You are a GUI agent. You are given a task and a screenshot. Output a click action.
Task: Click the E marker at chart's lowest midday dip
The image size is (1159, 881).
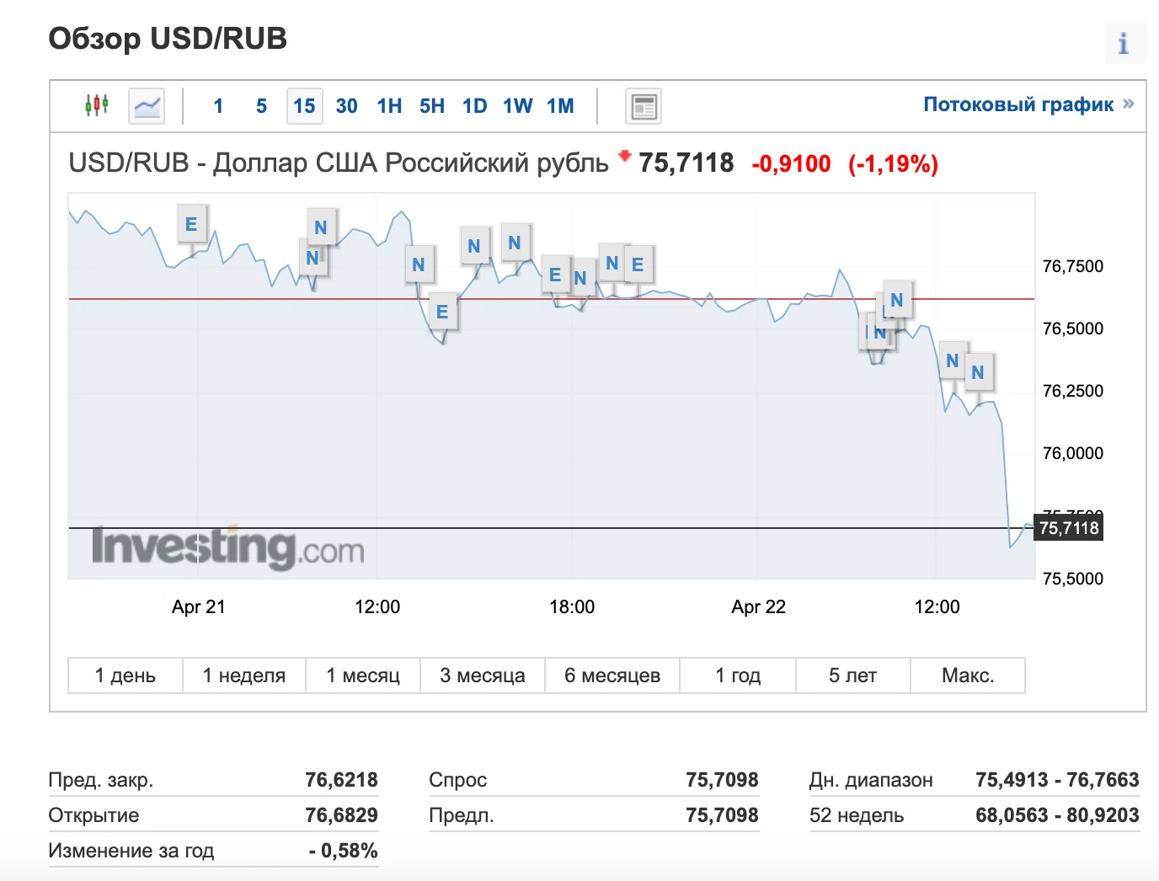coord(442,312)
